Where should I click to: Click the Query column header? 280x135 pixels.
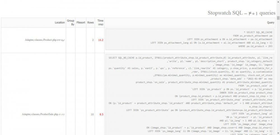click(270, 22)
